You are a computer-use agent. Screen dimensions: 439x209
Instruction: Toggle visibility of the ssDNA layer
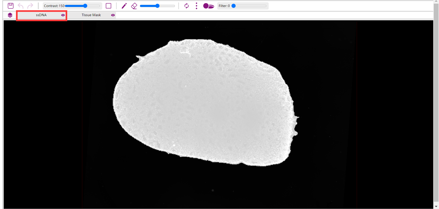[x=63, y=15]
